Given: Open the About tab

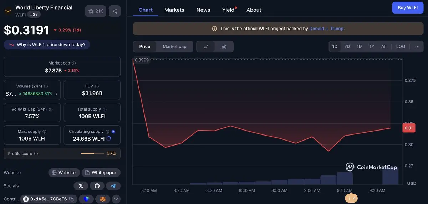Looking at the screenshot, I should 254,10.
